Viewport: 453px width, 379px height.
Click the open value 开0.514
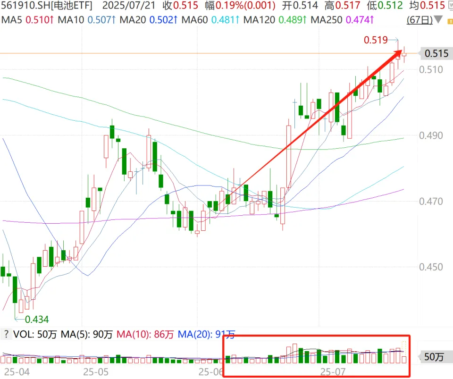[300, 6]
